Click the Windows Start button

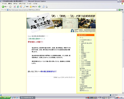(x=5, y=98)
